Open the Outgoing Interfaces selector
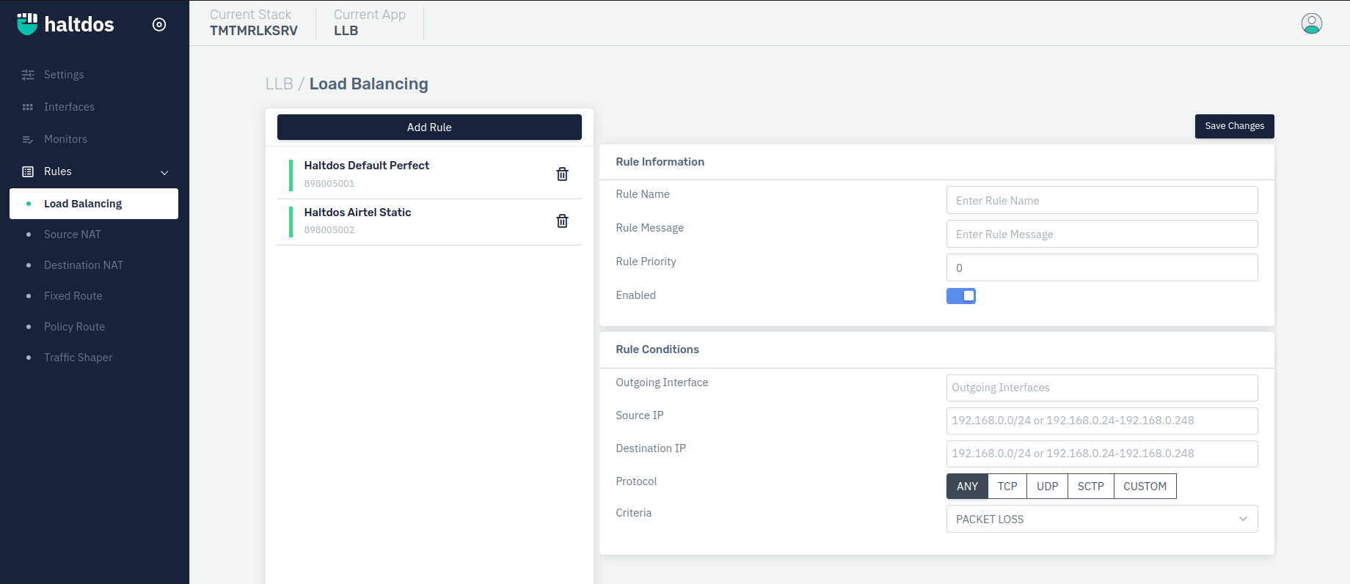 (x=1102, y=388)
